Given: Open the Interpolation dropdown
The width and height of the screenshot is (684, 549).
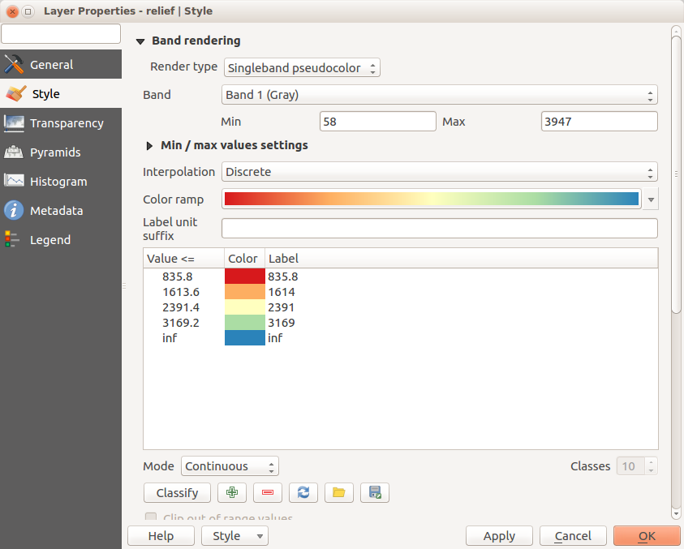Looking at the screenshot, I should point(439,171).
